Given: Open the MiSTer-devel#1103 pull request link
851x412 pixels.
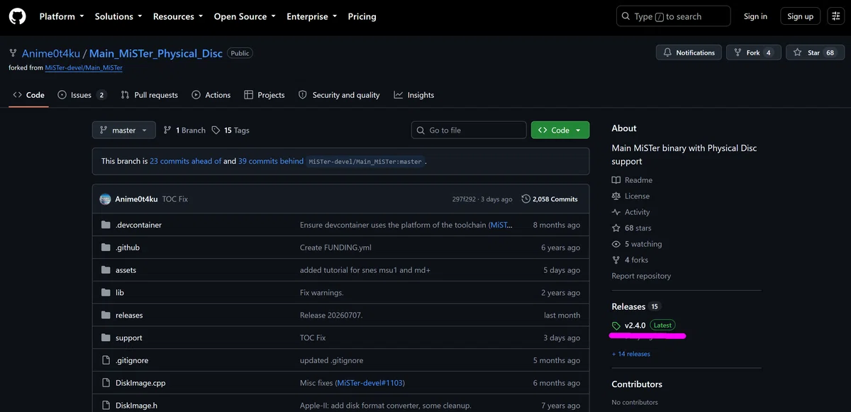Looking at the screenshot, I should (x=369, y=383).
